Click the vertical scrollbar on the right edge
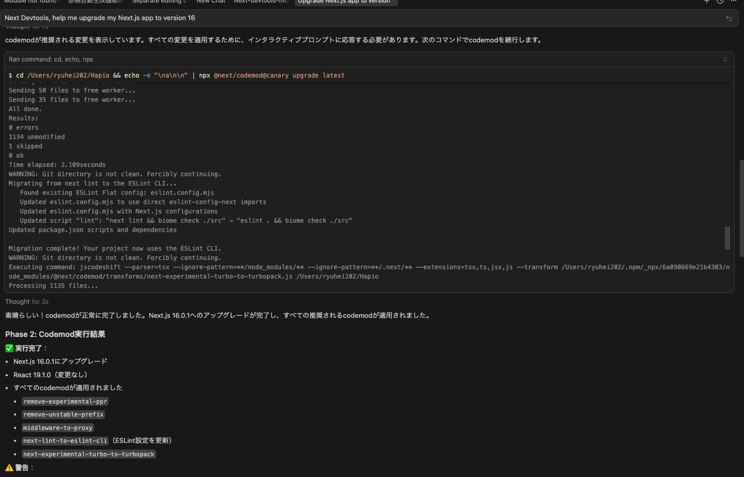 click(x=741, y=207)
